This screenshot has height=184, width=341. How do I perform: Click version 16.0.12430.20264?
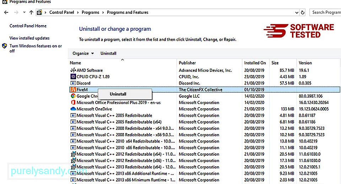pyautogui.click(x=314, y=102)
